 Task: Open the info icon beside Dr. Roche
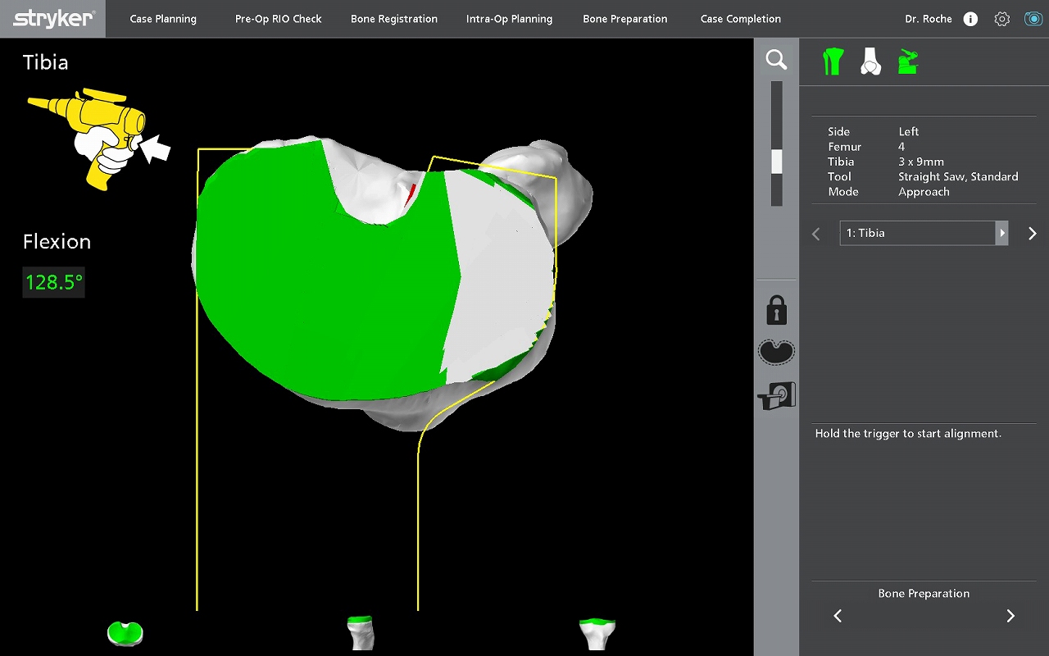click(x=970, y=19)
